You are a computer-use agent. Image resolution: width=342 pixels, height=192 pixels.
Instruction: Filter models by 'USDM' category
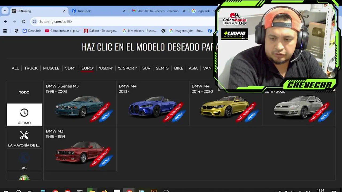[x=106, y=68]
